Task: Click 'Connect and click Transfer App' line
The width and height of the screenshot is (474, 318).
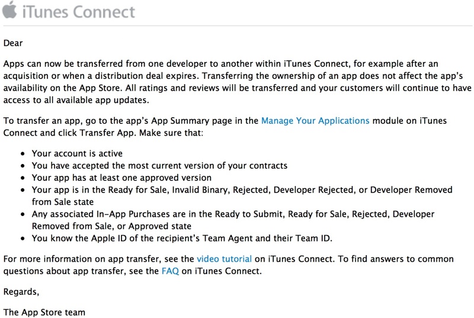Action: pyautogui.click(x=103, y=133)
